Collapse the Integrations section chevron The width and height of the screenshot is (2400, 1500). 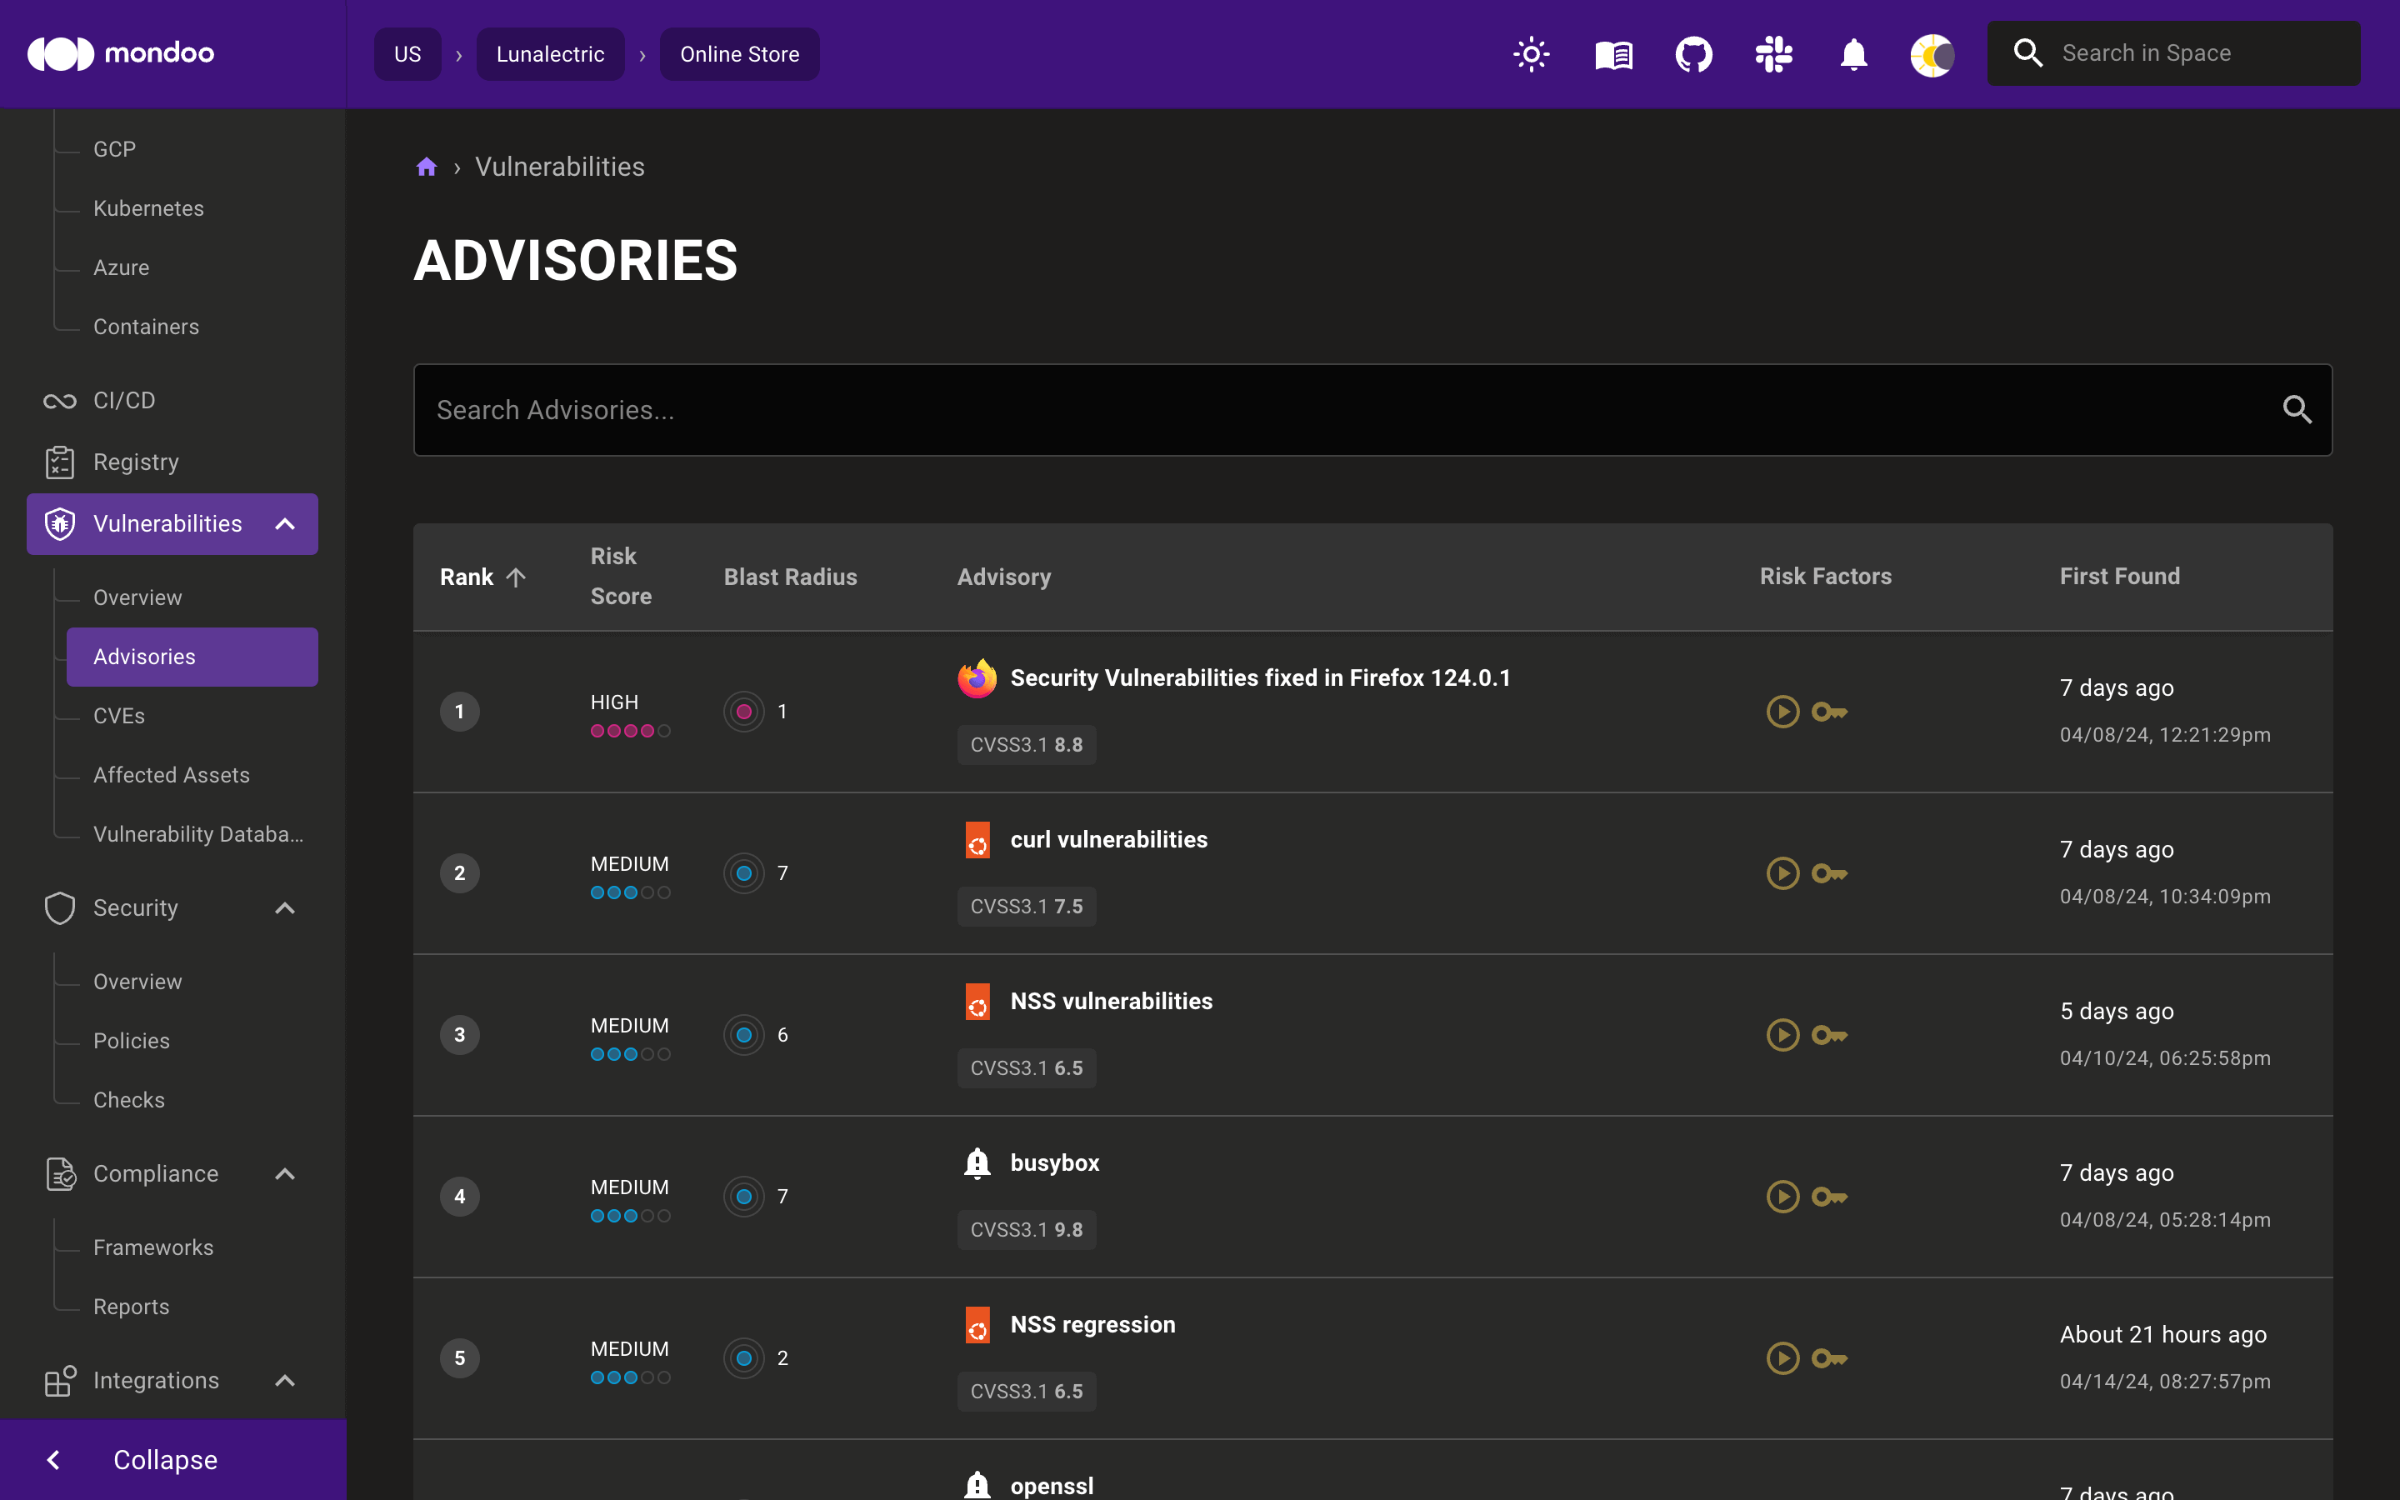point(285,1380)
